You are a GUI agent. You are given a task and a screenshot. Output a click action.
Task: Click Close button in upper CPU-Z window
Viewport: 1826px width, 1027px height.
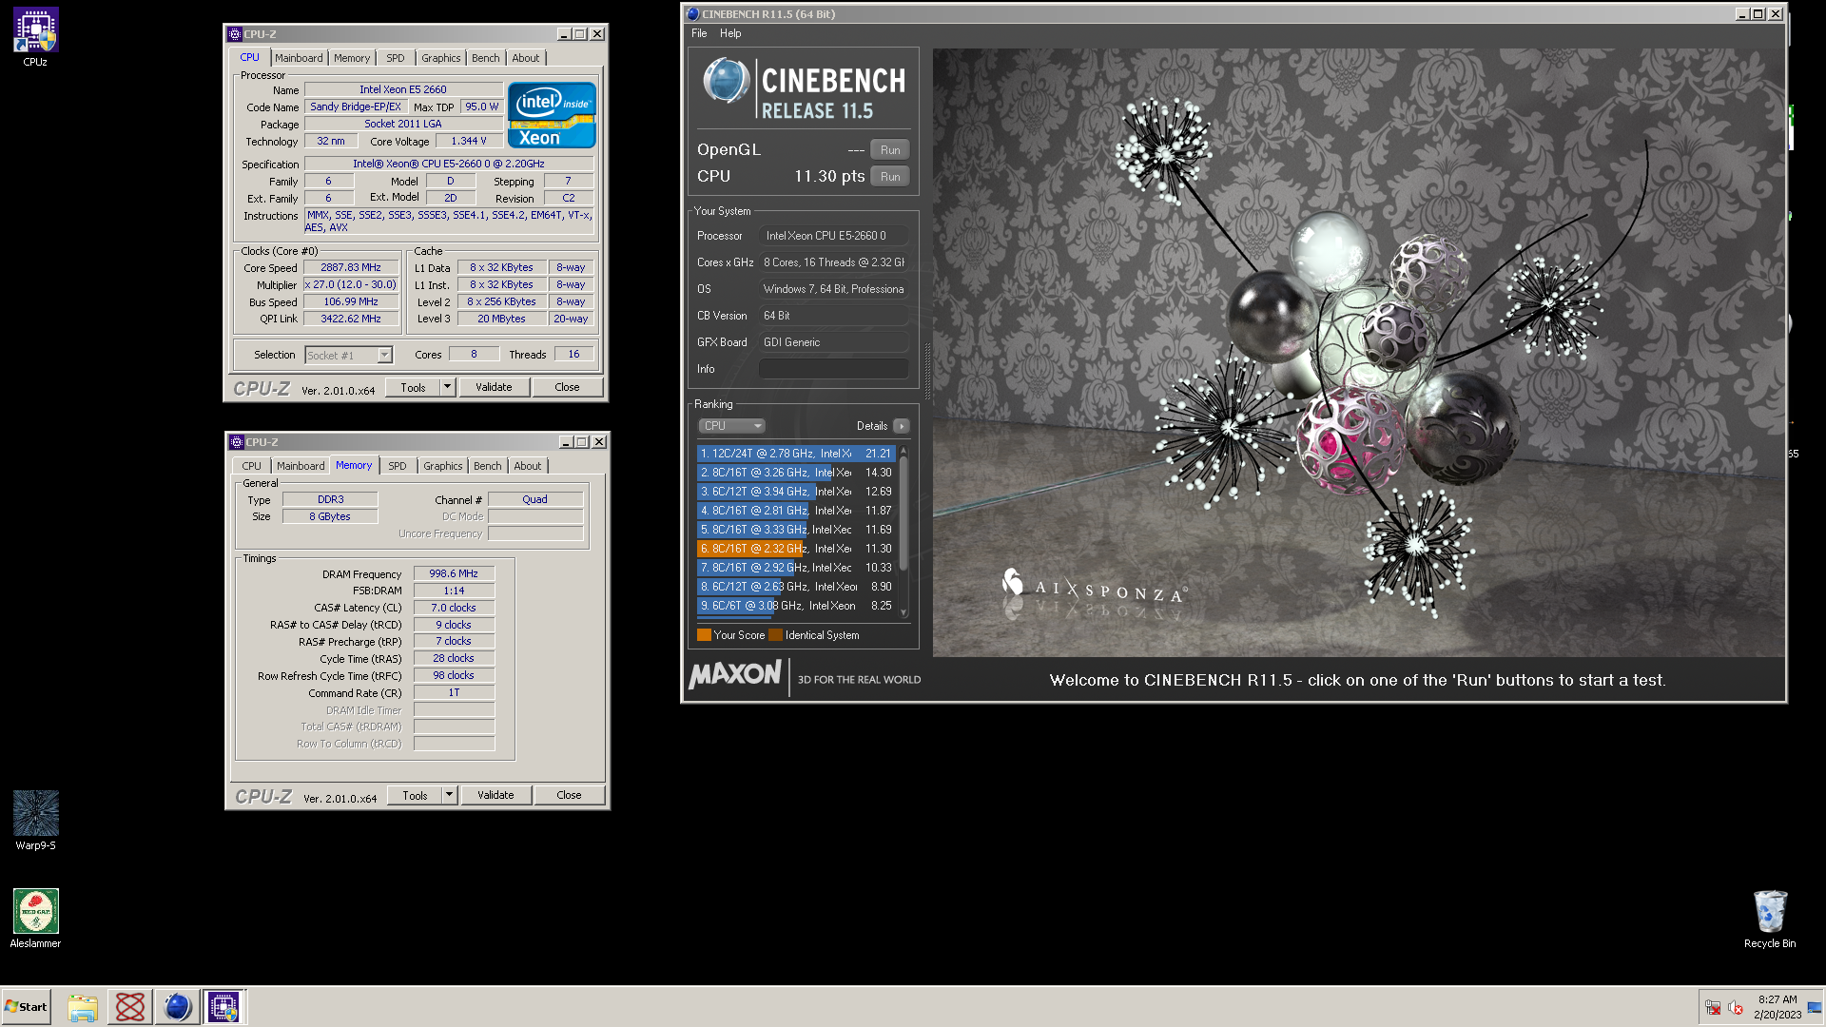(x=567, y=387)
